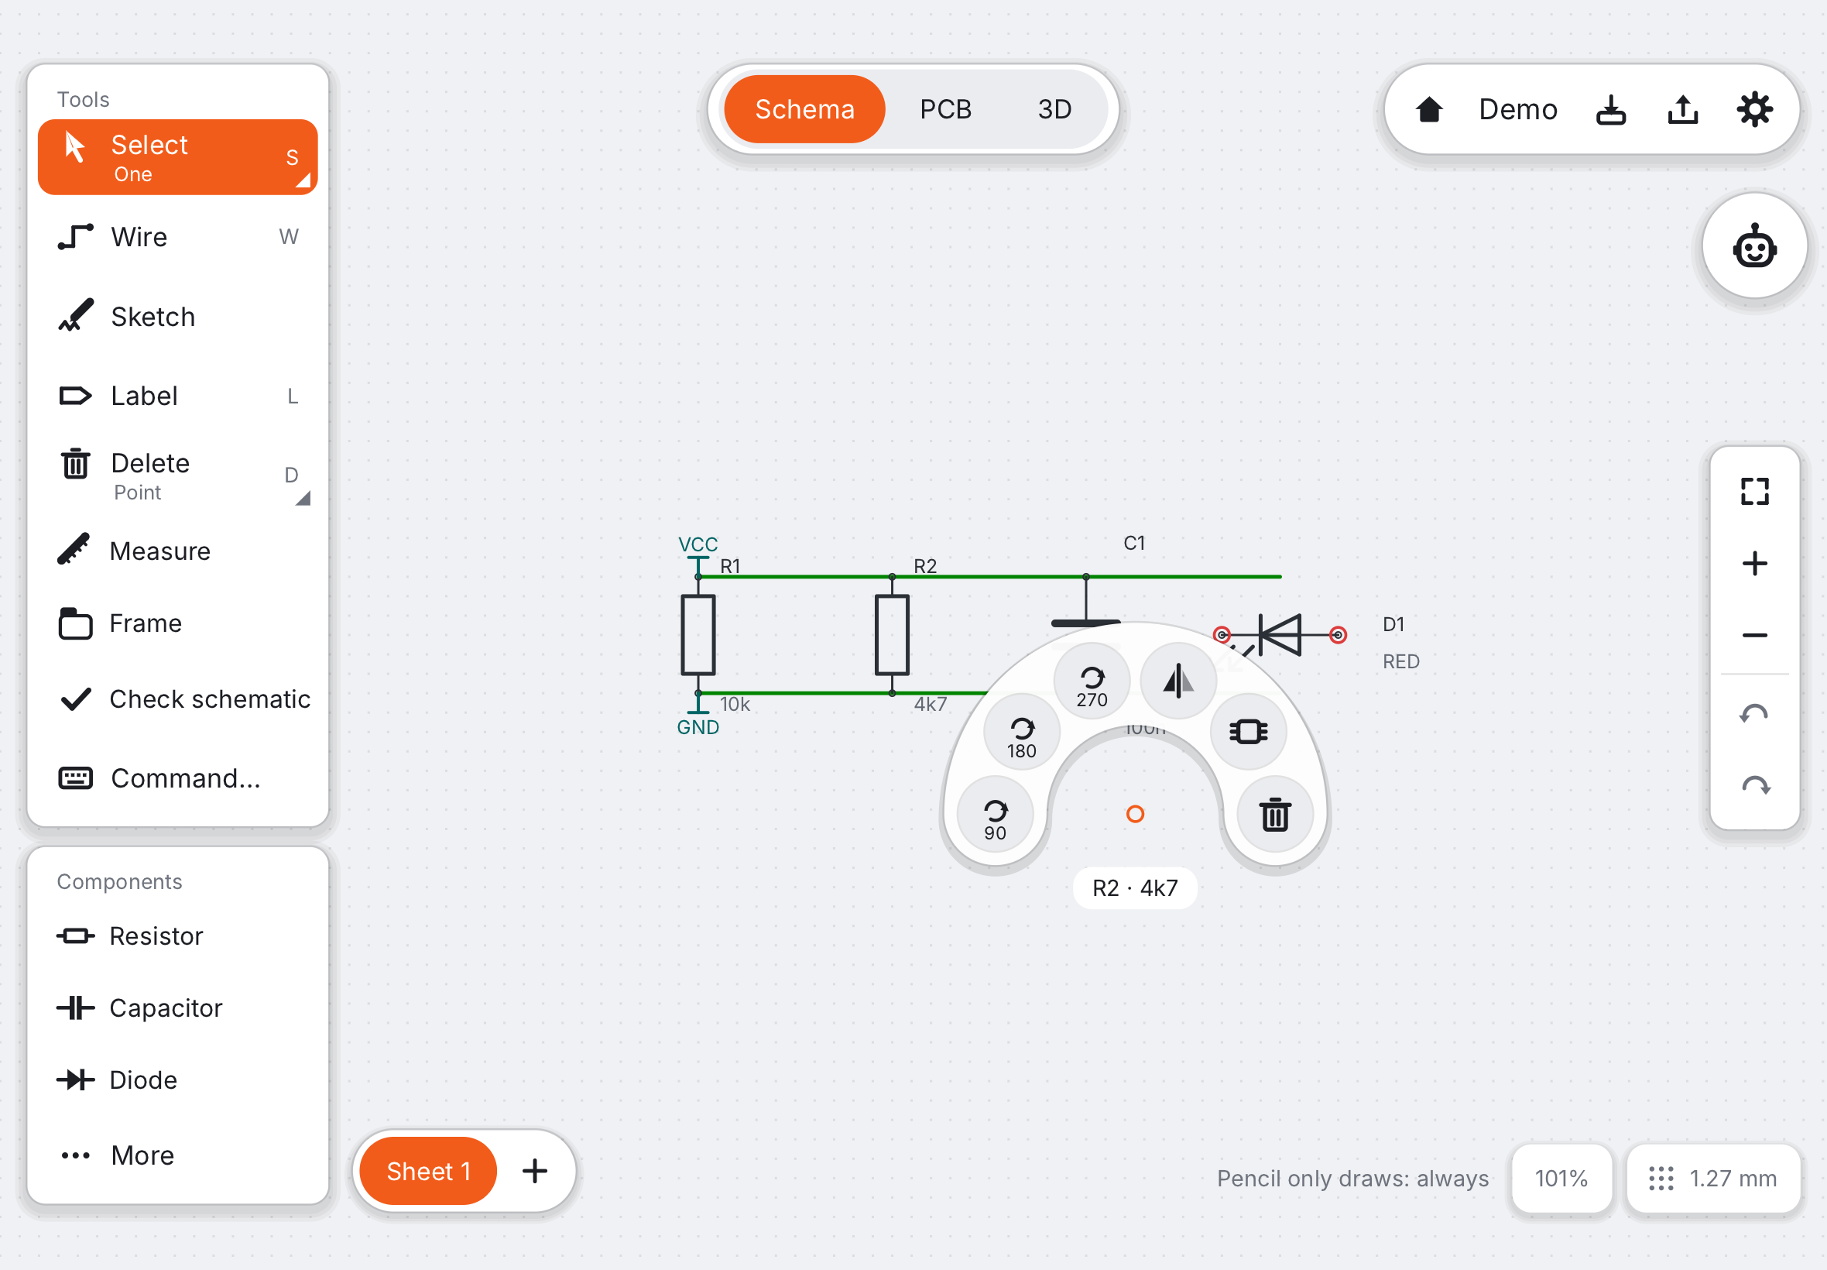Rotate component 90 degrees in radial menu
Screen dimensions: 1827x1270
pos(995,815)
